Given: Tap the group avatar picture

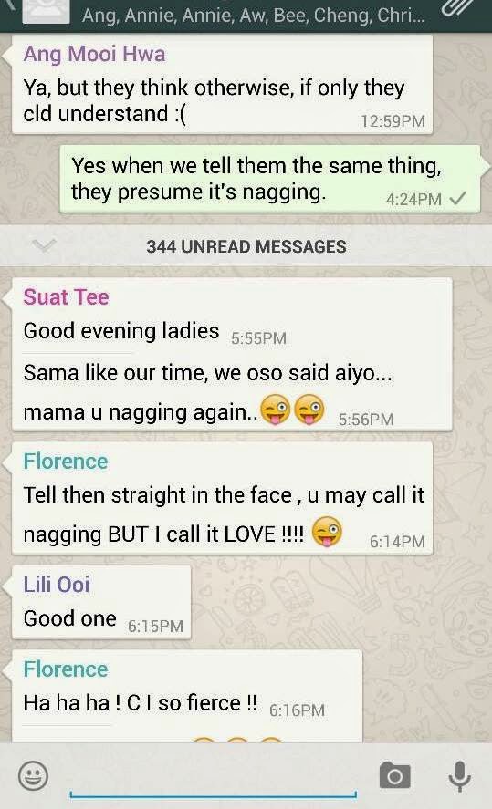Looking at the screenshot, I should (x=46, y=11).
